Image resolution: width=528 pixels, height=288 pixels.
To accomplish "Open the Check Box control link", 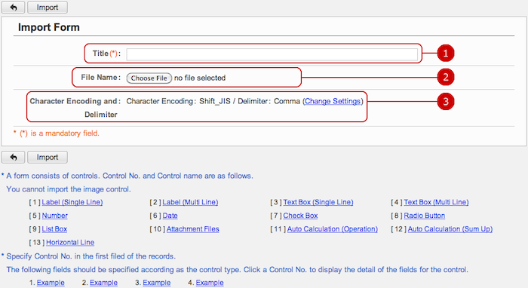I will 300,216.
